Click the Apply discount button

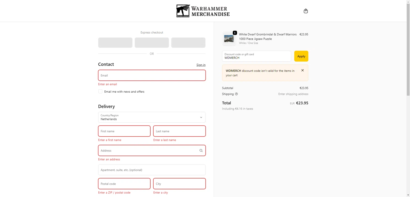[x=301, y=56]
